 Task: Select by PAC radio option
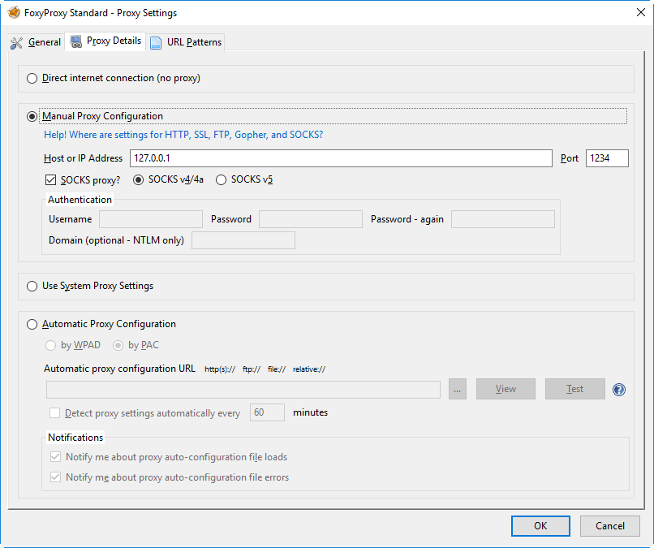(x=118, y=346)
